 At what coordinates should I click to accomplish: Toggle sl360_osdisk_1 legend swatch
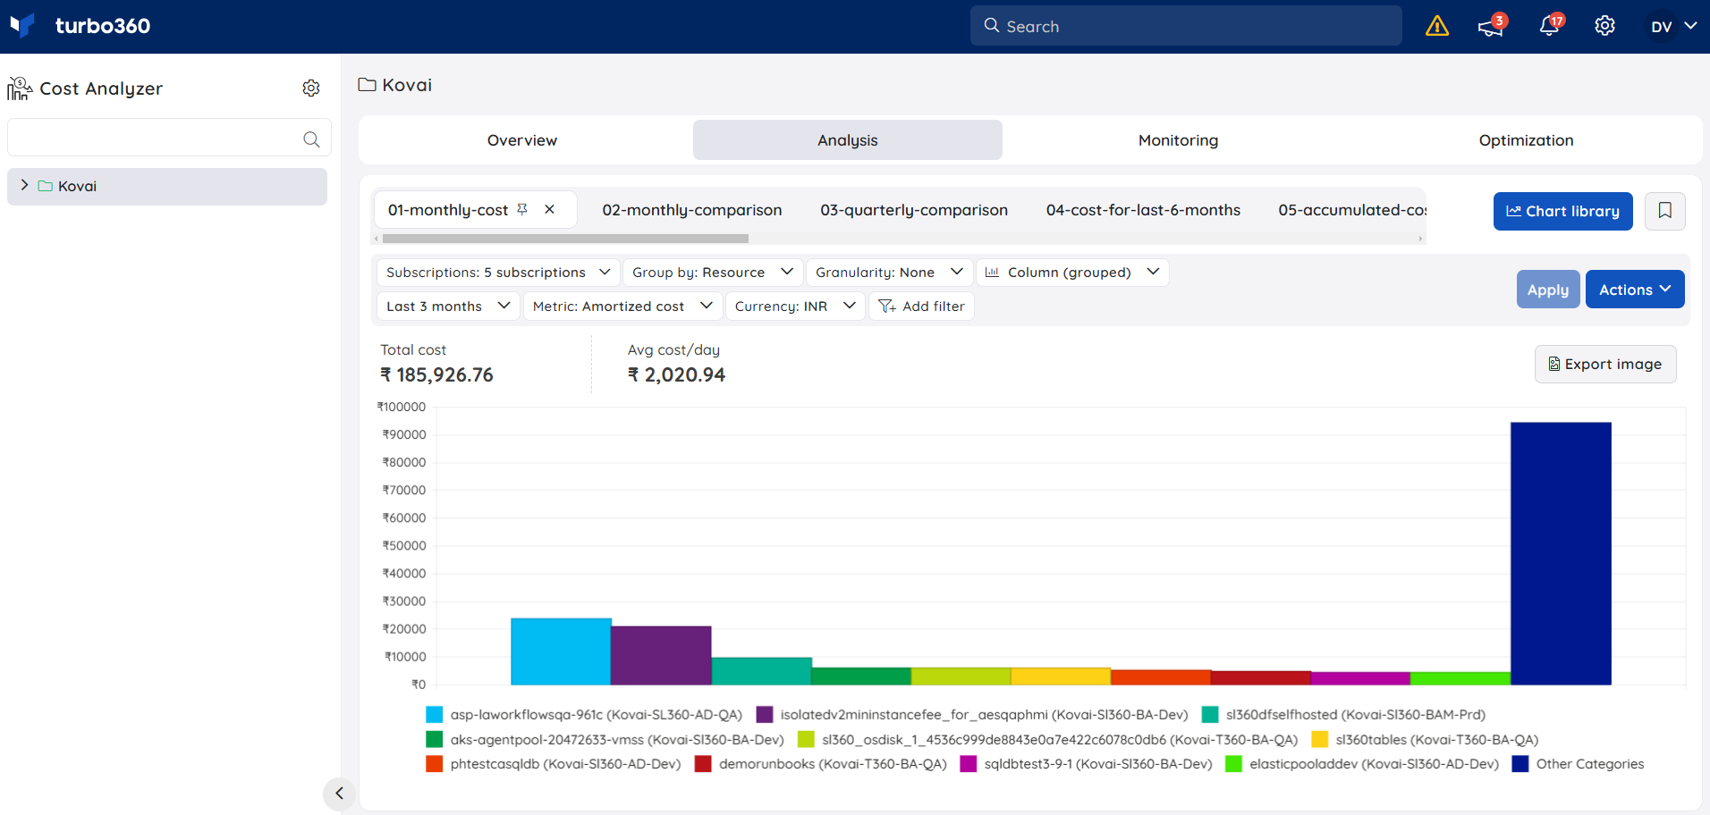806,739
